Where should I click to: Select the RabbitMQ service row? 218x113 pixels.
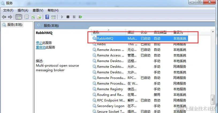click(140, 38)
